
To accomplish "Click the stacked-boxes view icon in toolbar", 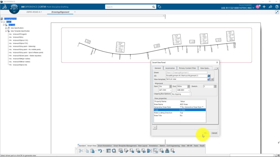I will click(167, 151).
